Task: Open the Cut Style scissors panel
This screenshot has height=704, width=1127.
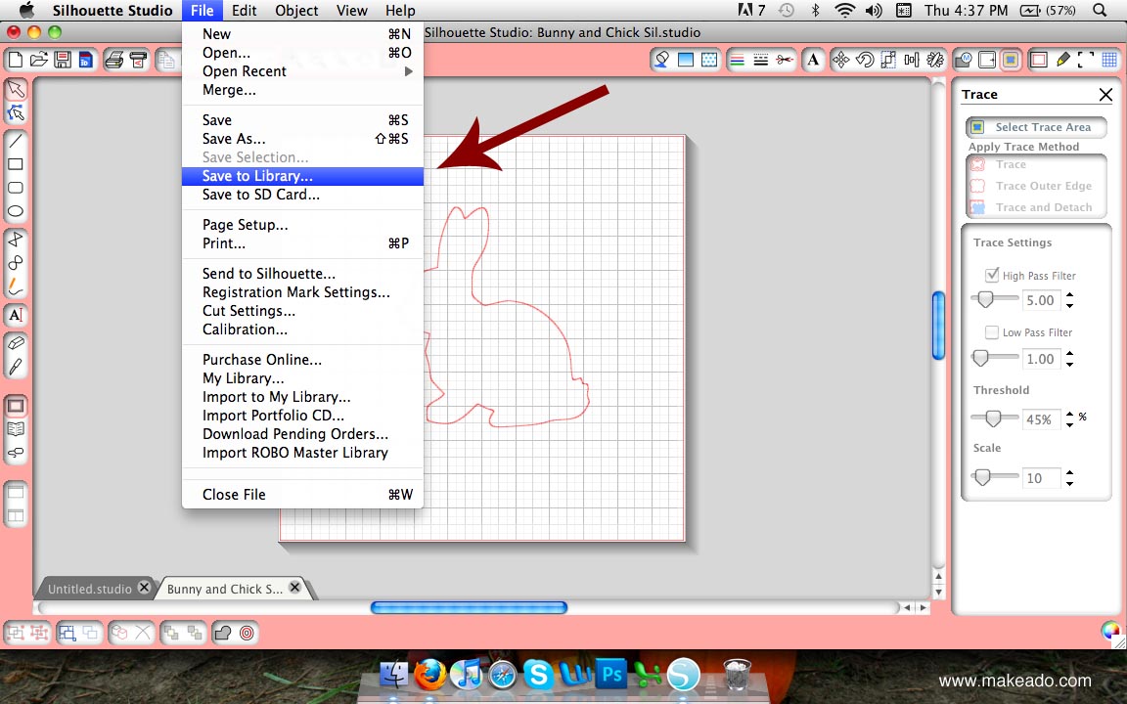Action: [785, 60]
